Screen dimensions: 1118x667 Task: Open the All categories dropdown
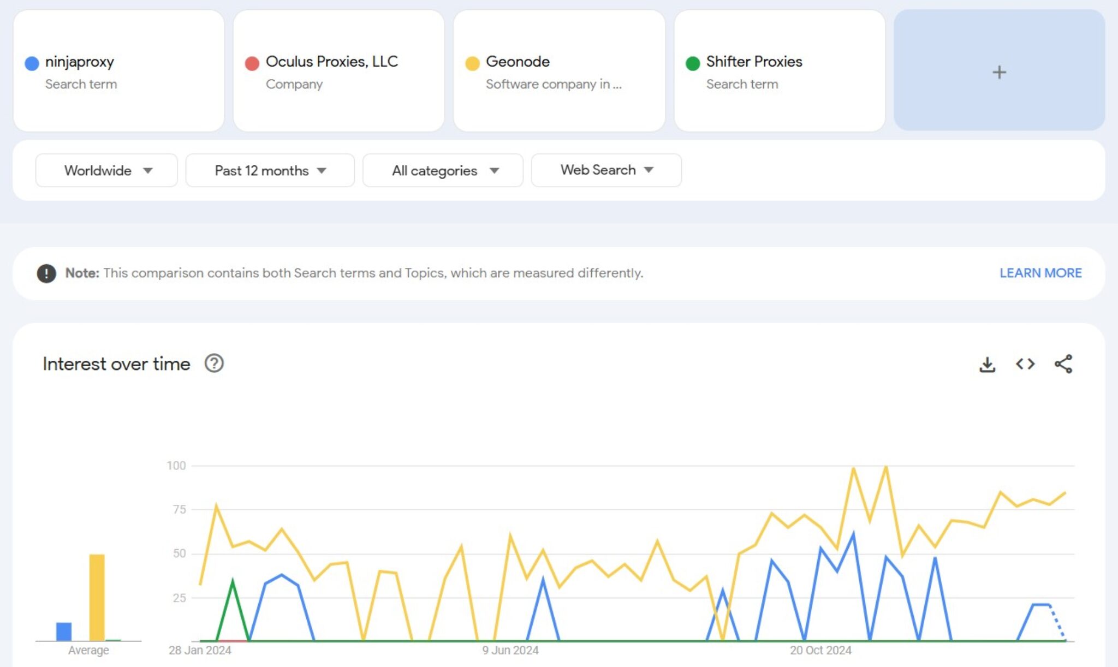pos(442,170)
